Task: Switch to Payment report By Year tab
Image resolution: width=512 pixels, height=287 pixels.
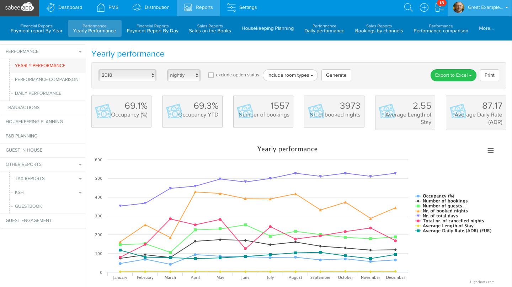Action: pos(37,28)
